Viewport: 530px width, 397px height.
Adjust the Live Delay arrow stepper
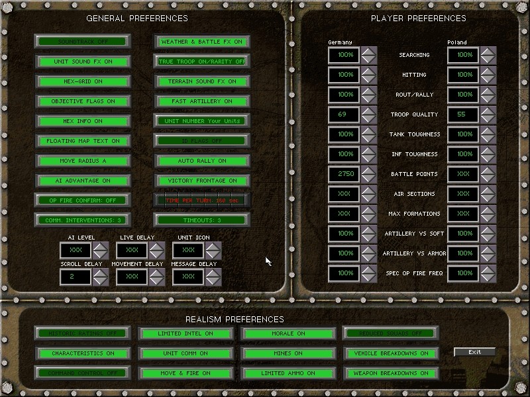157,251
